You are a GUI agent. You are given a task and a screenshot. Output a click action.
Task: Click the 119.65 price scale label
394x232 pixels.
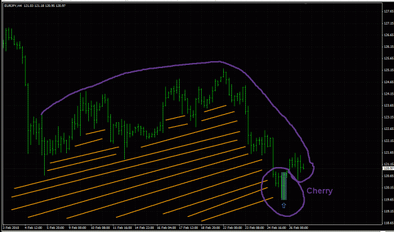(x=389, y=200)
